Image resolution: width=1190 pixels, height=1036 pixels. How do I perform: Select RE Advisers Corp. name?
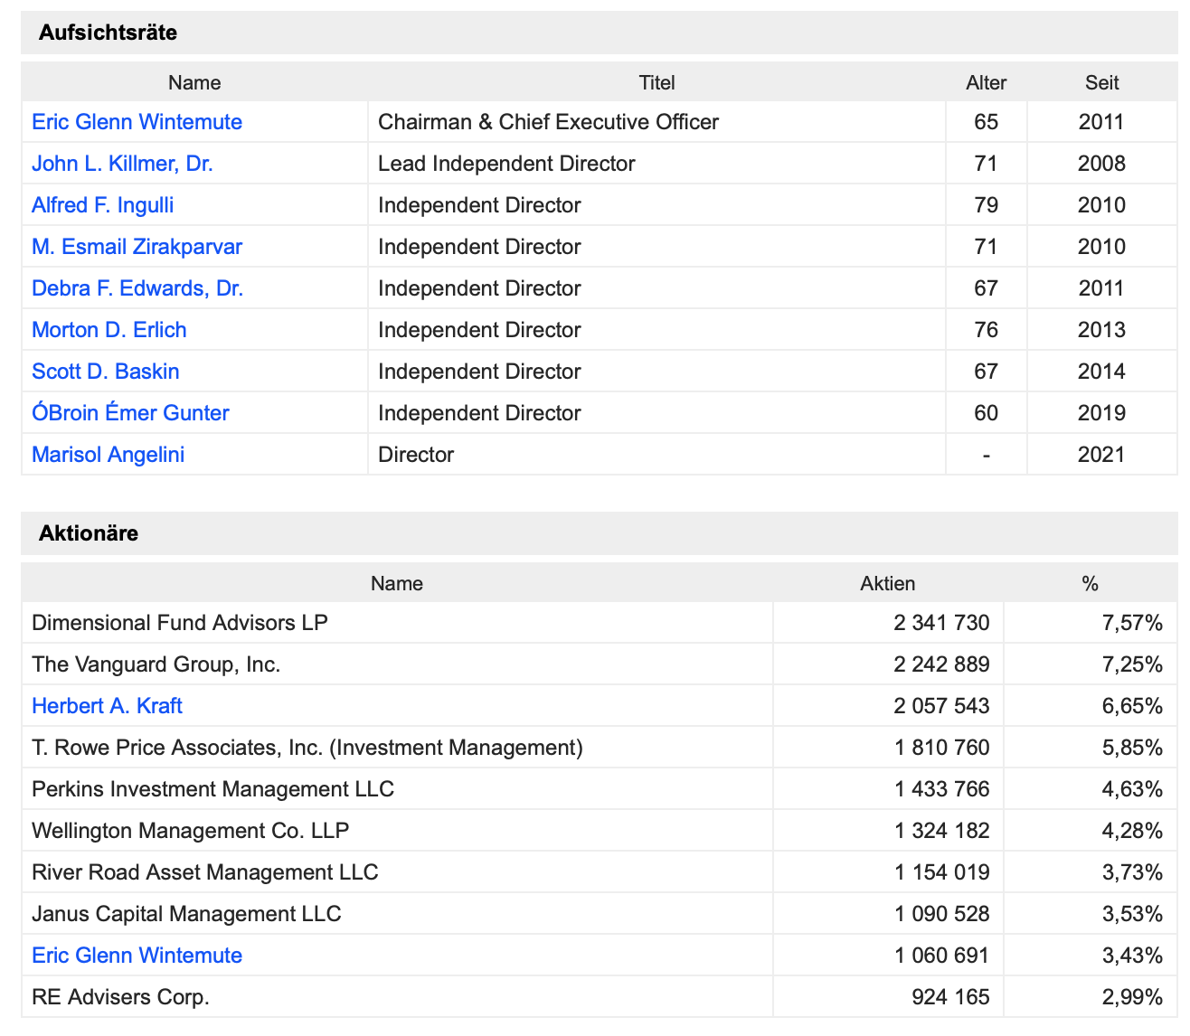120,997
